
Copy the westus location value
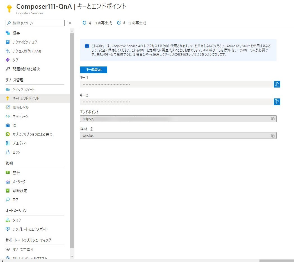pyautogui.click(x=272, y=135)
